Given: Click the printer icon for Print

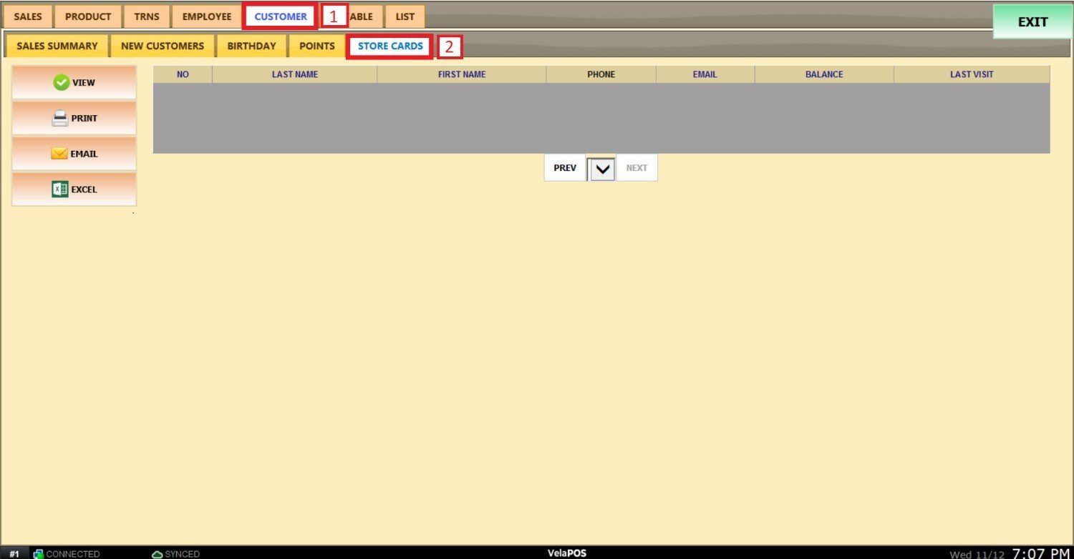Looking at the screenshot, I should point(60,119).
